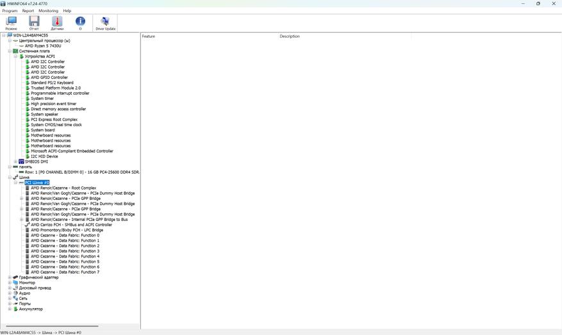Click the green icon beside I2C HID Device

pos(28,156)
